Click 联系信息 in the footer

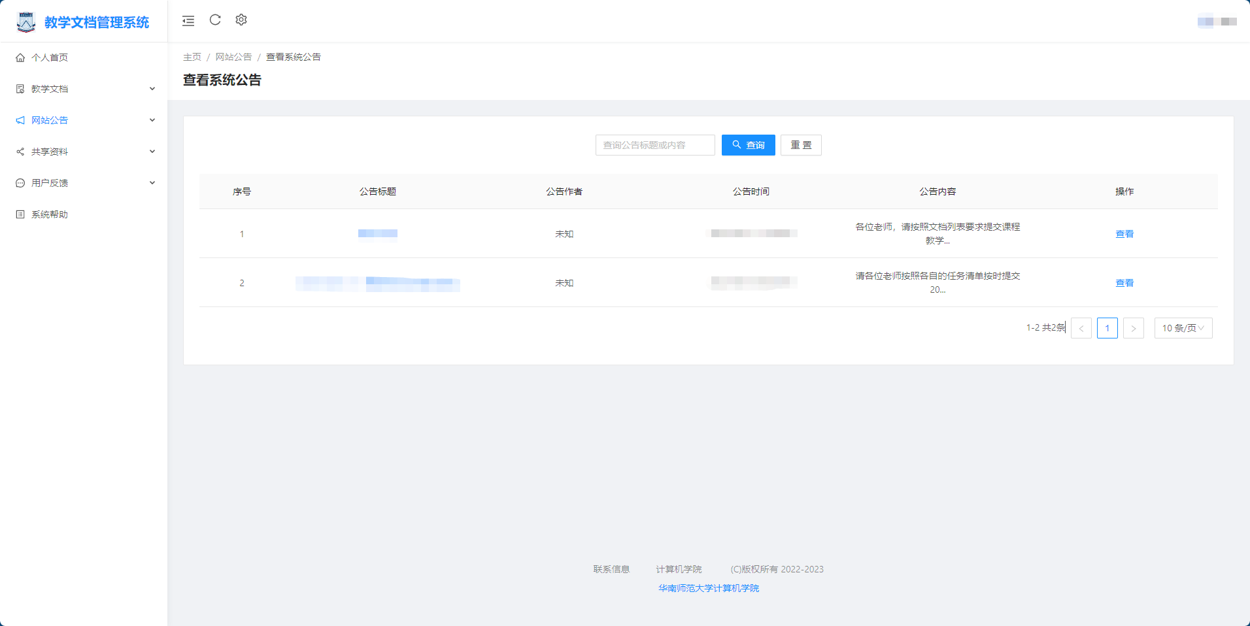coord(611,569)
